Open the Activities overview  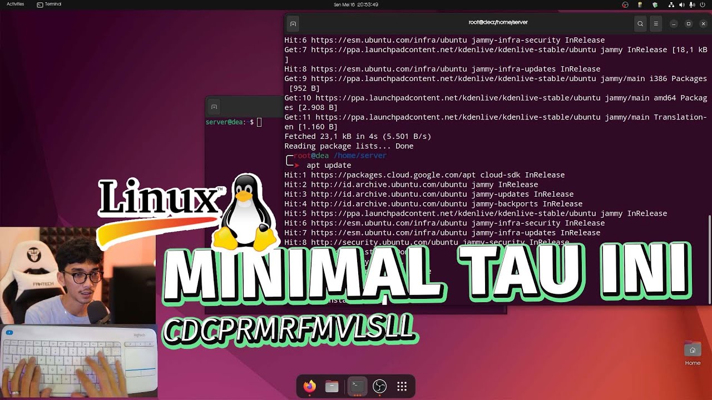15,4
